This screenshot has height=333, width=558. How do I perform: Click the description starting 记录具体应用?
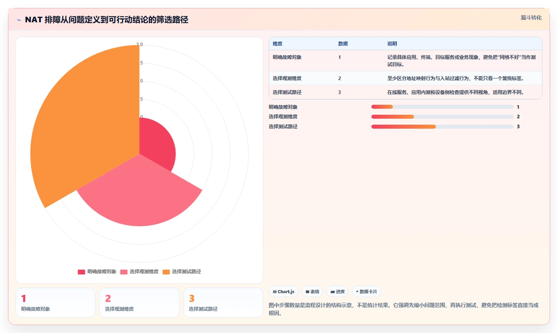coord(461,61)
